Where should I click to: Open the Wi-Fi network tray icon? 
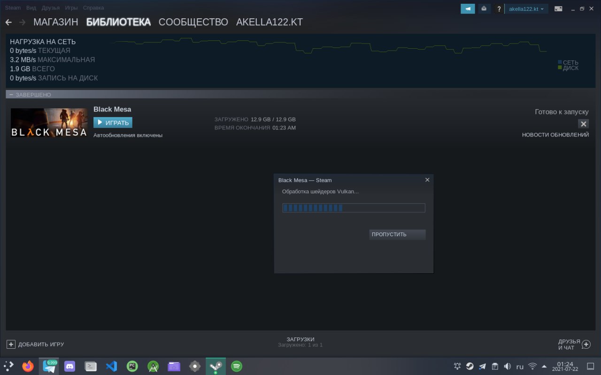pyautogui.click(x=532, y=366)
